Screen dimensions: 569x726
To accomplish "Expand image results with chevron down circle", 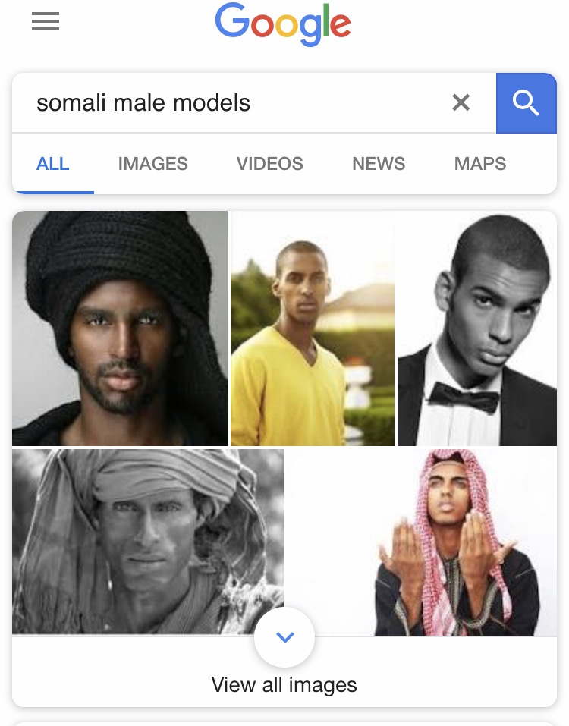I will pyautogui.click(x=284, y=637).
